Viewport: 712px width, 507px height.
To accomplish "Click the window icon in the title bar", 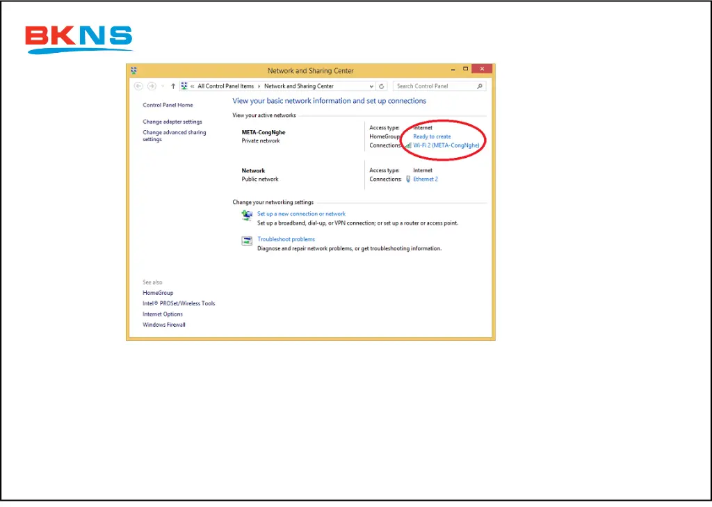I will (133, 70).
